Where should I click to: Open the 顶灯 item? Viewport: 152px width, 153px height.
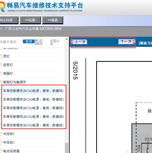click(x=6, y=56)
